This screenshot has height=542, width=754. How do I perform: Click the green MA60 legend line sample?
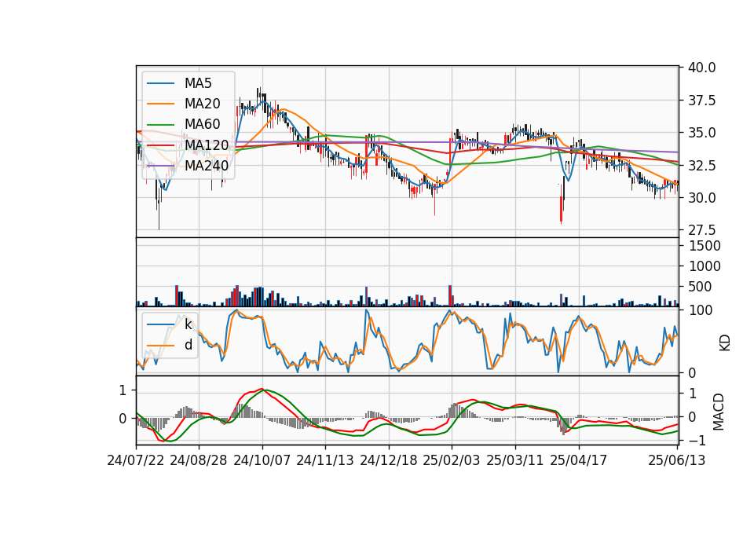tap(160, 125)
